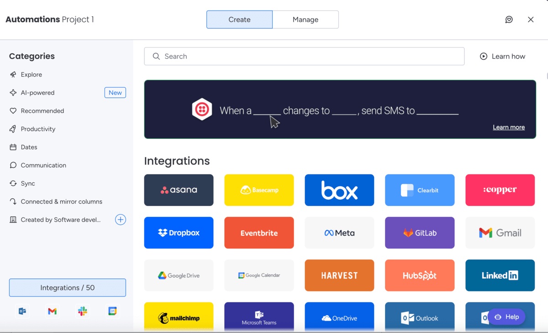Screen dimensions: 548x333
Task: Select the Create tab
Action: (x=239, y=20)
